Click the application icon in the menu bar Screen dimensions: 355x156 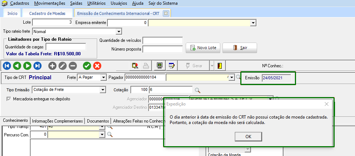coord(4,3)
